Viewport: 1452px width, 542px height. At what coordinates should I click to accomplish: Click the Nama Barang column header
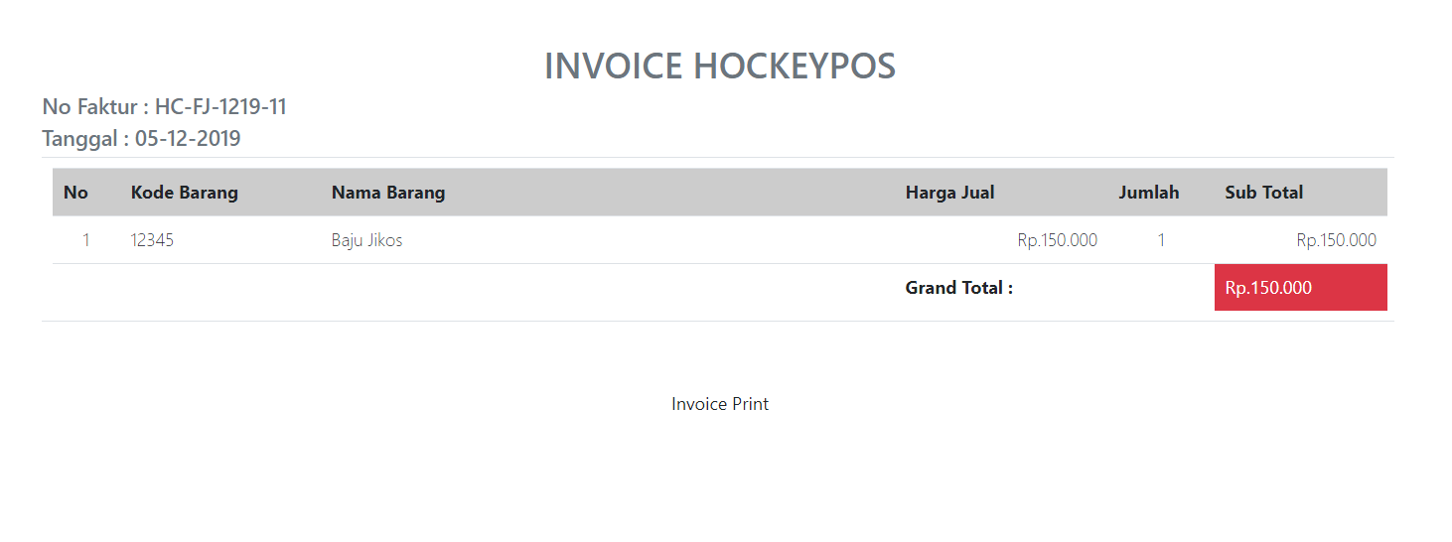pyautogui.click(x=388, y=193)
